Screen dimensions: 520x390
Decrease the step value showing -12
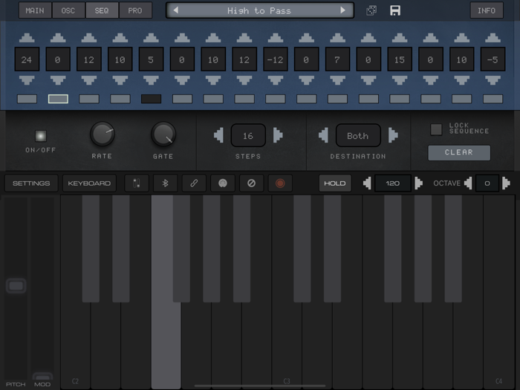(x=276, y=80)
